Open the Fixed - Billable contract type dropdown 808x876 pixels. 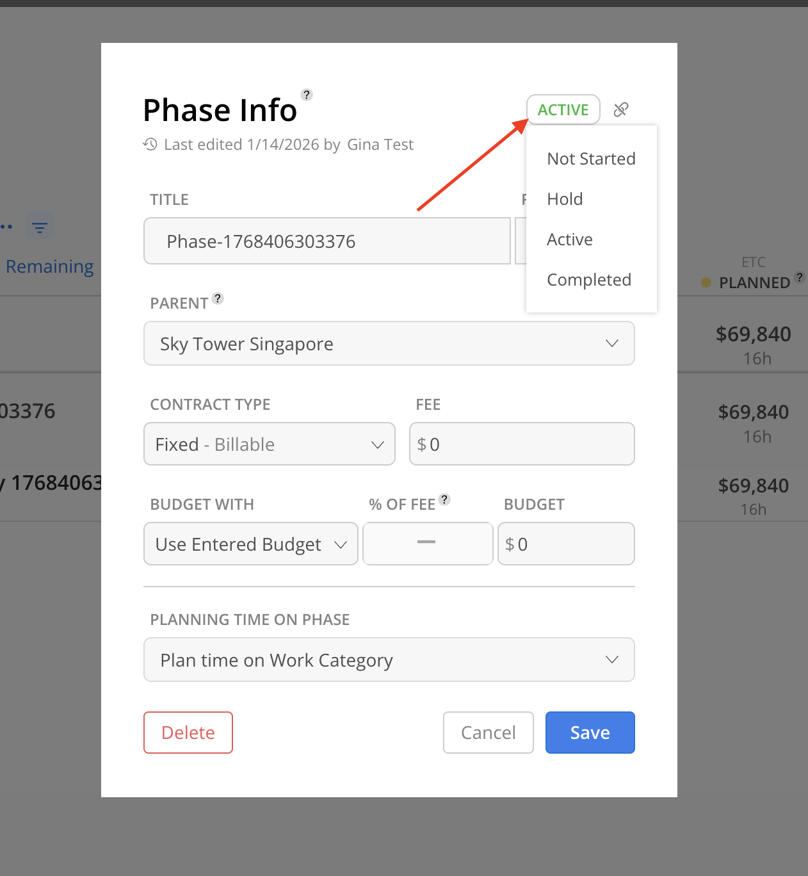coord(270,444)
